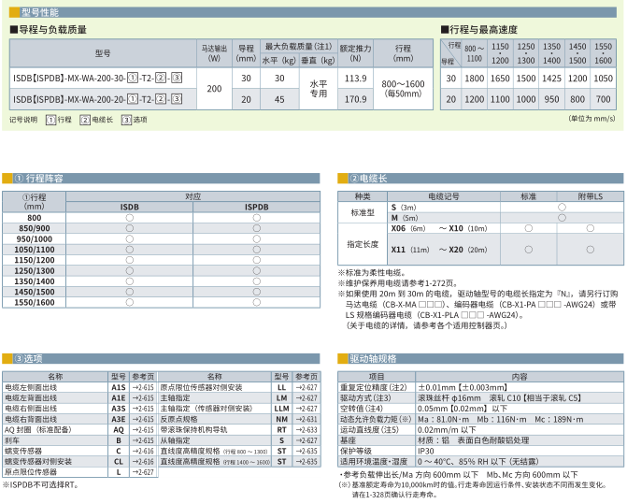Click the 'AQ' option code cell
627x504 pixels.
click(x=119, y=429)
